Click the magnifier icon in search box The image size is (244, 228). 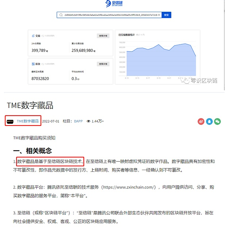61,15
